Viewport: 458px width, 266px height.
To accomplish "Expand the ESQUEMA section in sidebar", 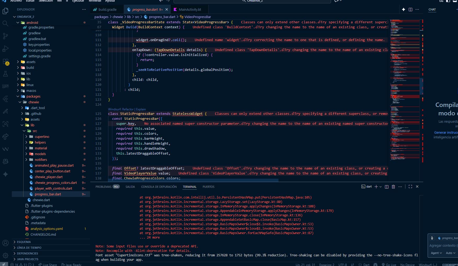I will point(24,242).
